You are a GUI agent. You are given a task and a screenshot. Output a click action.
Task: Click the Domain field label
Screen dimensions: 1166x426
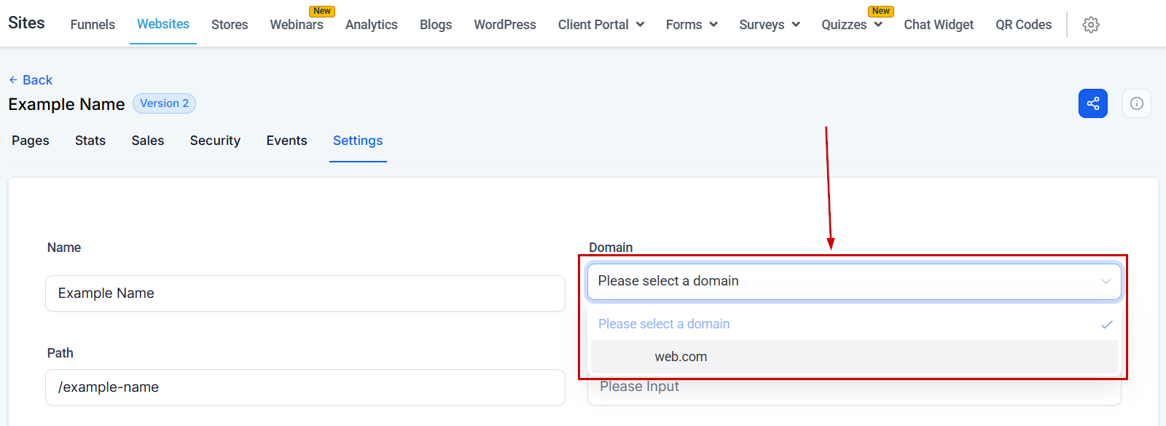(x=611, y=248)
